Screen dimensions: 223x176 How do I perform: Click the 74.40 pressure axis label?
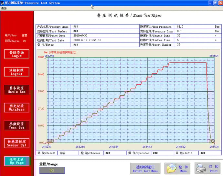point(41,74)
